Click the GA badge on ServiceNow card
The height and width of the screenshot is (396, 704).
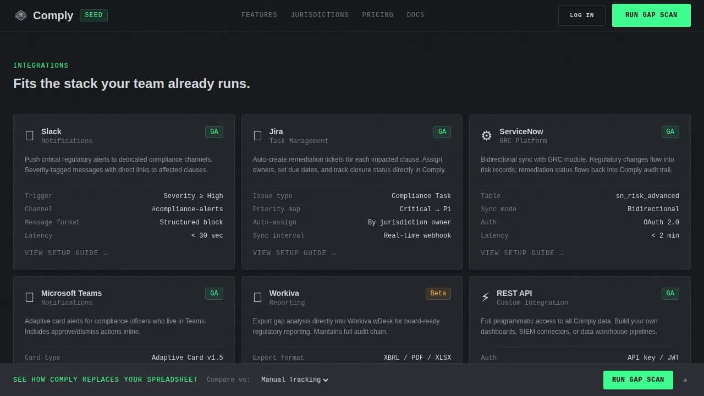670,132
